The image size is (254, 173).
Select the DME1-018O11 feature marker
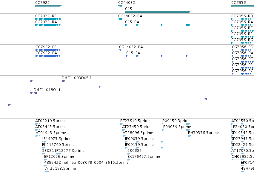coord(35,93)
